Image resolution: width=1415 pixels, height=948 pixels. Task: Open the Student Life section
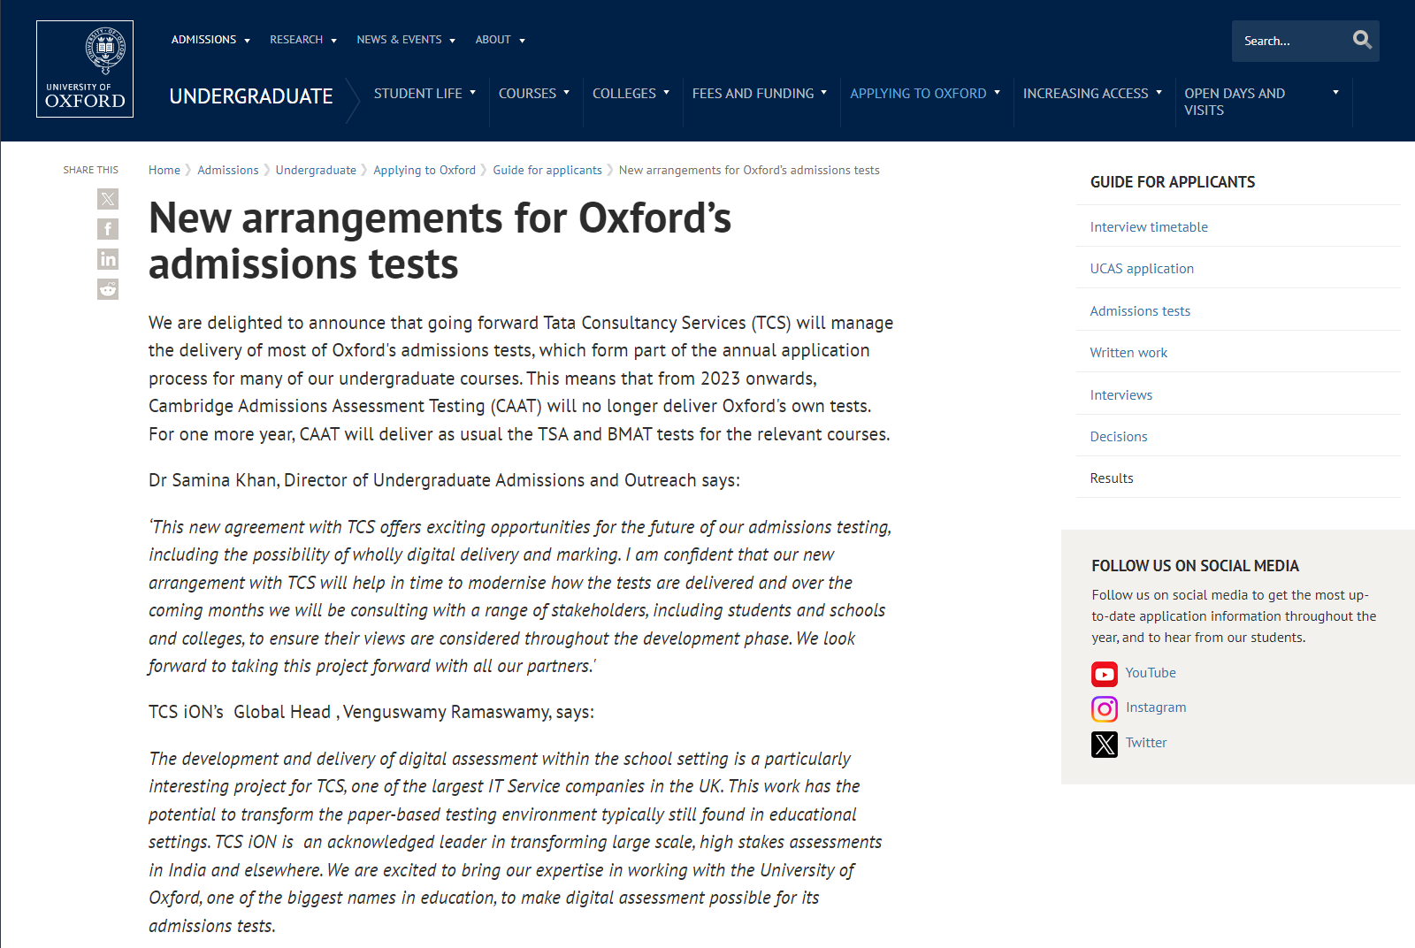click(x=417, y=93)
